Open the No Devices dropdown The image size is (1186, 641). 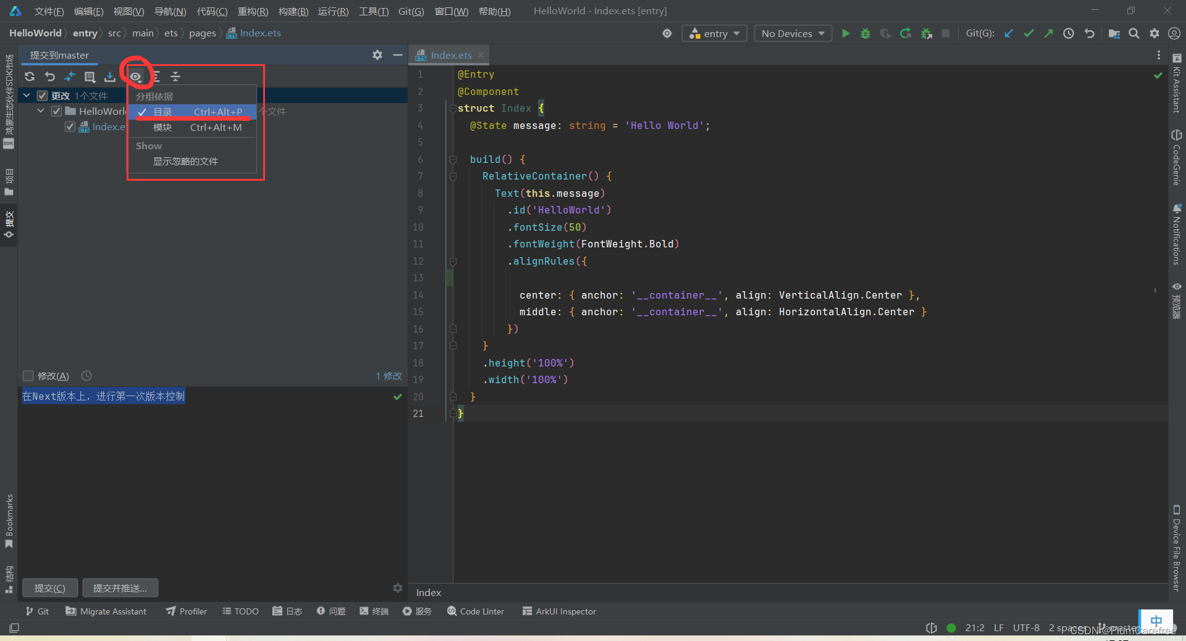coord(793,33)
